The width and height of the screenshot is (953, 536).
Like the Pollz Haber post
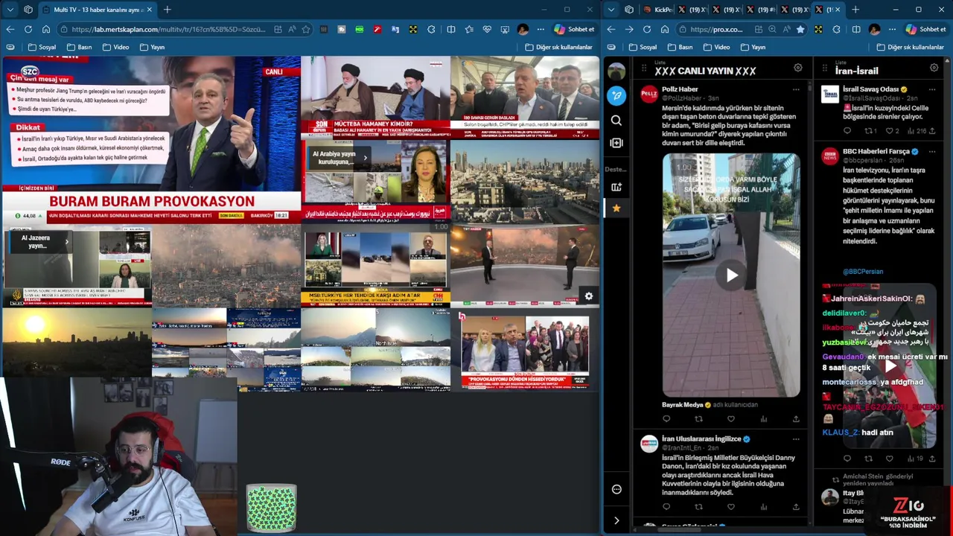click(x=731, y=419)
